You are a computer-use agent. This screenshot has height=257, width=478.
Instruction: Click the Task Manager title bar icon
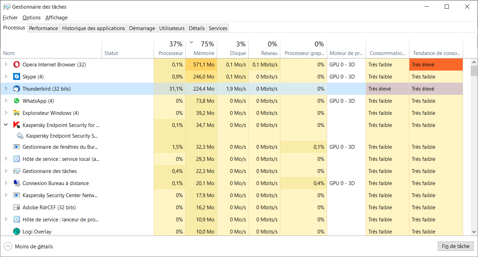pyautogui.click(x=7, y=7)
